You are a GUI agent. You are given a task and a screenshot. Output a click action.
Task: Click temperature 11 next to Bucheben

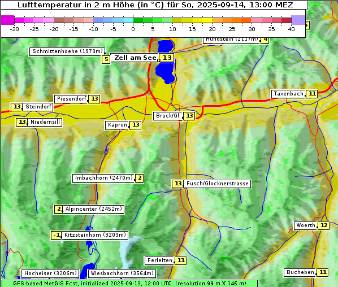(x=323, y=272)
